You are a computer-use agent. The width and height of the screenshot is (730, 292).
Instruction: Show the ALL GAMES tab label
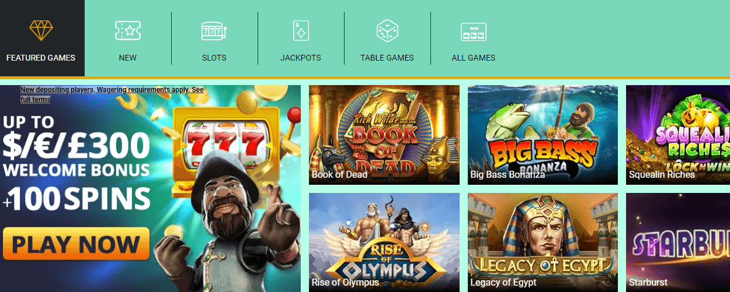click(x=474, y=58)
